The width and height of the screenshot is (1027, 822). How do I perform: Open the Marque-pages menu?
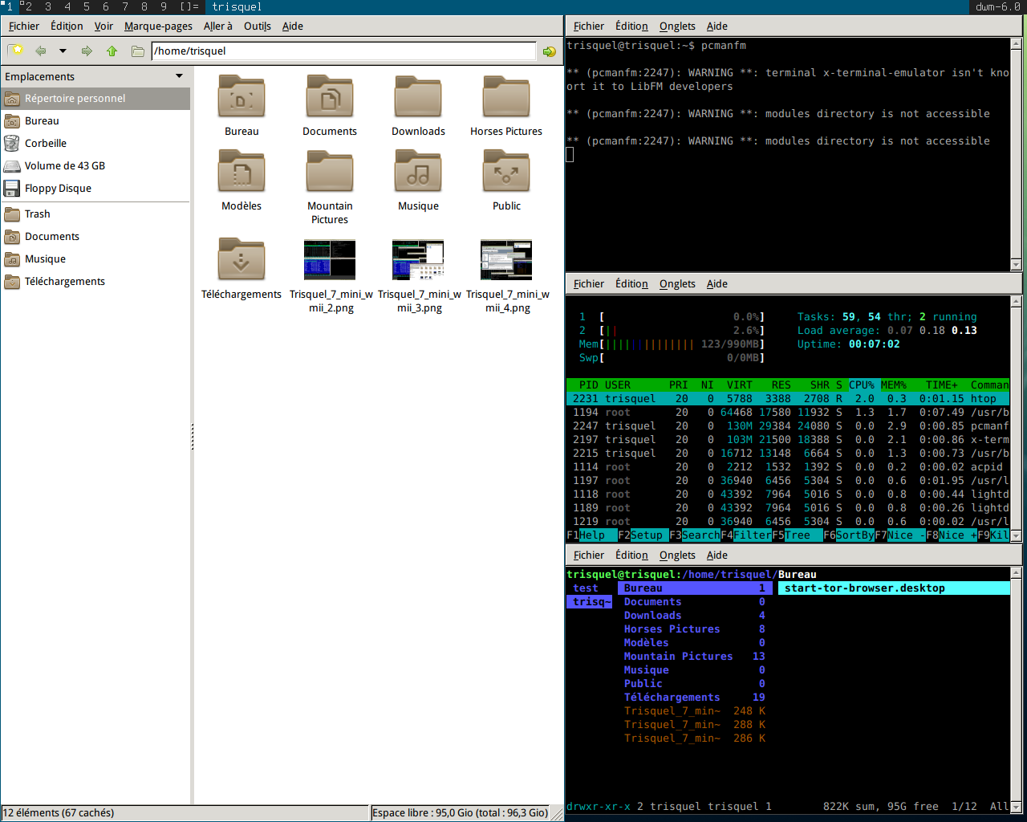pyautogui.click(x=158, y=26)
